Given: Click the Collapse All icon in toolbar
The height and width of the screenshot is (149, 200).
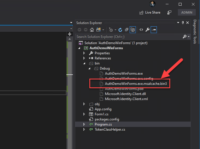Looking at the screenshot, I should [x=127, y=30].
